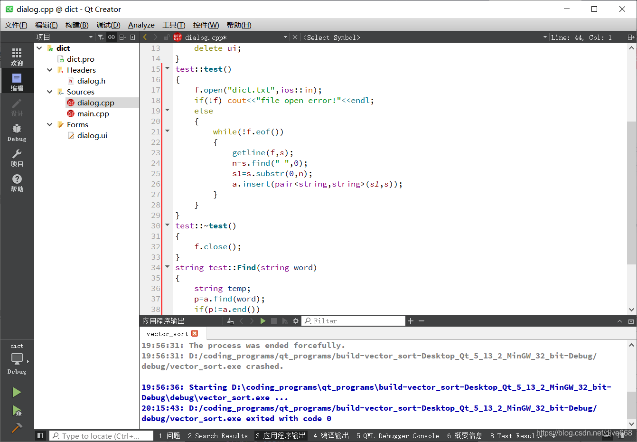Split the project sidebar pane

pos(122,37)
